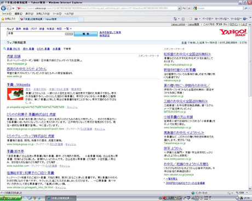Click the Print icon in the command bar
This screenshot has width=252, height=201.
[x=196, y=19]
